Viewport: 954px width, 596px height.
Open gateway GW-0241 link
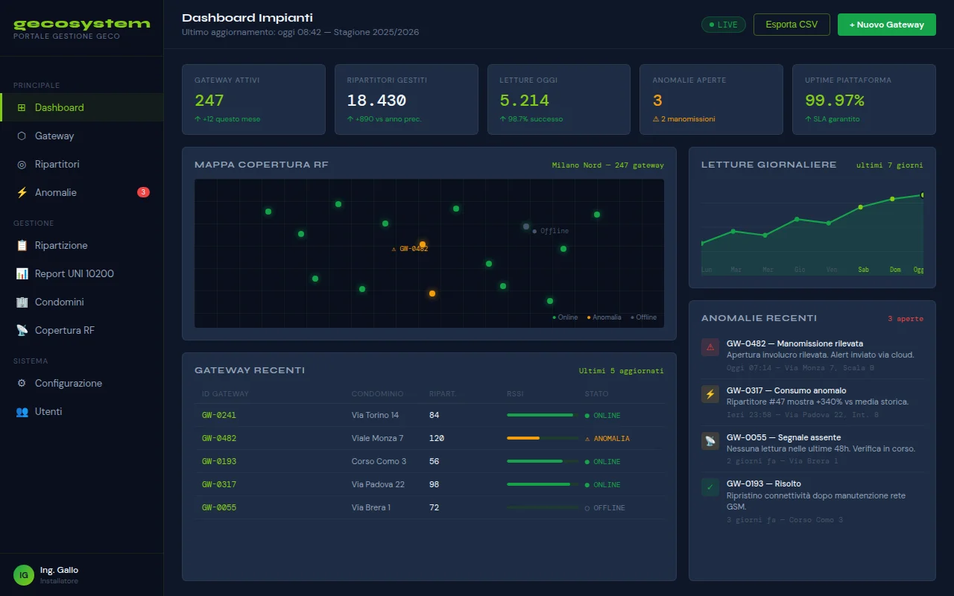point(219,415)
